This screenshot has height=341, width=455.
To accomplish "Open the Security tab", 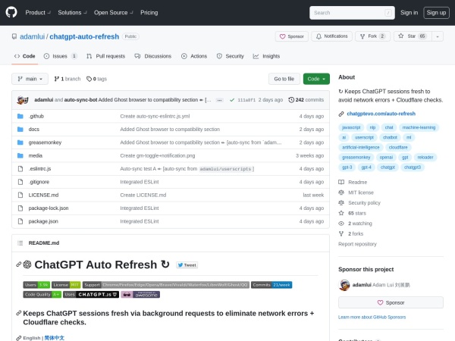I will [231, 56].
